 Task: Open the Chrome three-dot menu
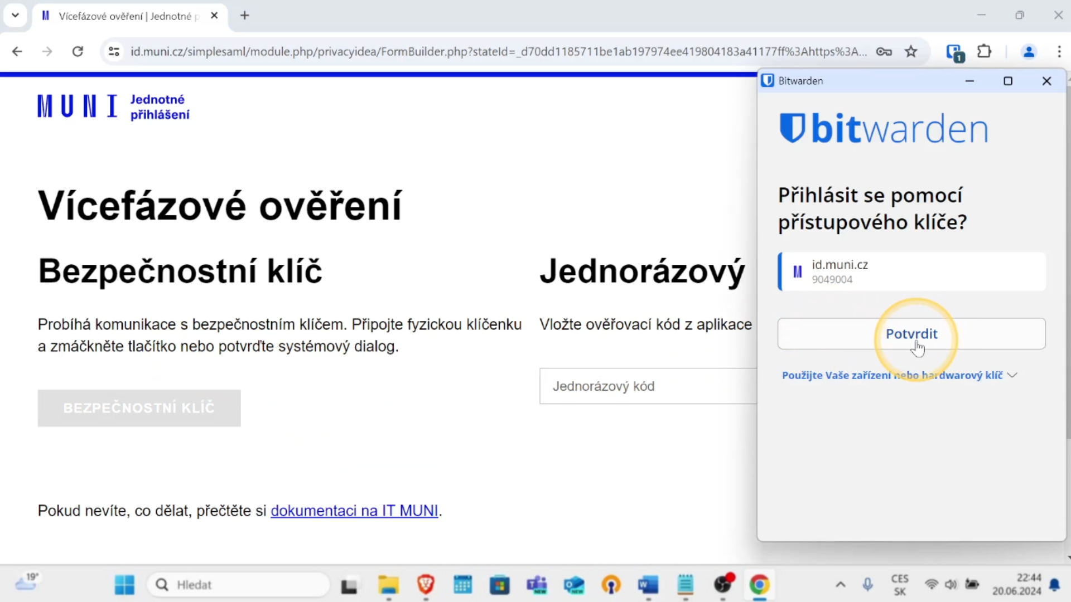pyautogui.click(x=1059, y=52)
